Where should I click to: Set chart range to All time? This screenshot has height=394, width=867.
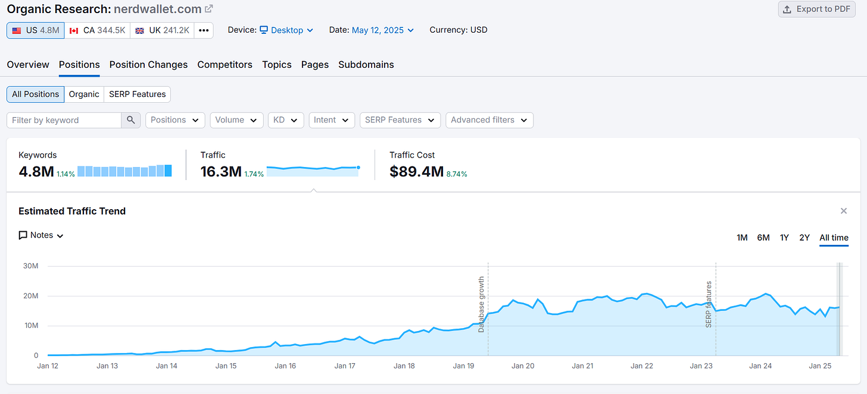pyautogui.click(x=834, y=238)
